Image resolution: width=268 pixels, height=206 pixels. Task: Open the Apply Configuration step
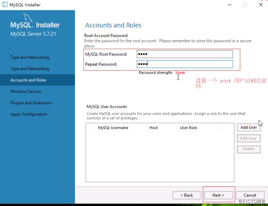pos(29,114)
